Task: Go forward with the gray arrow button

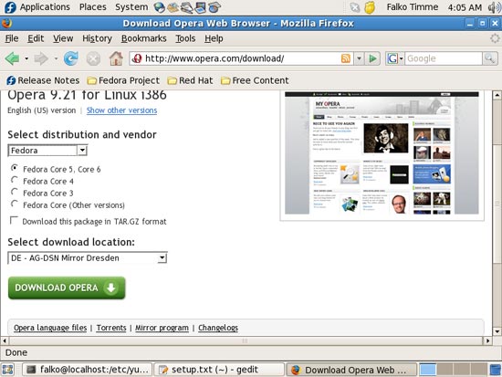Action: [x=41, y=58]
